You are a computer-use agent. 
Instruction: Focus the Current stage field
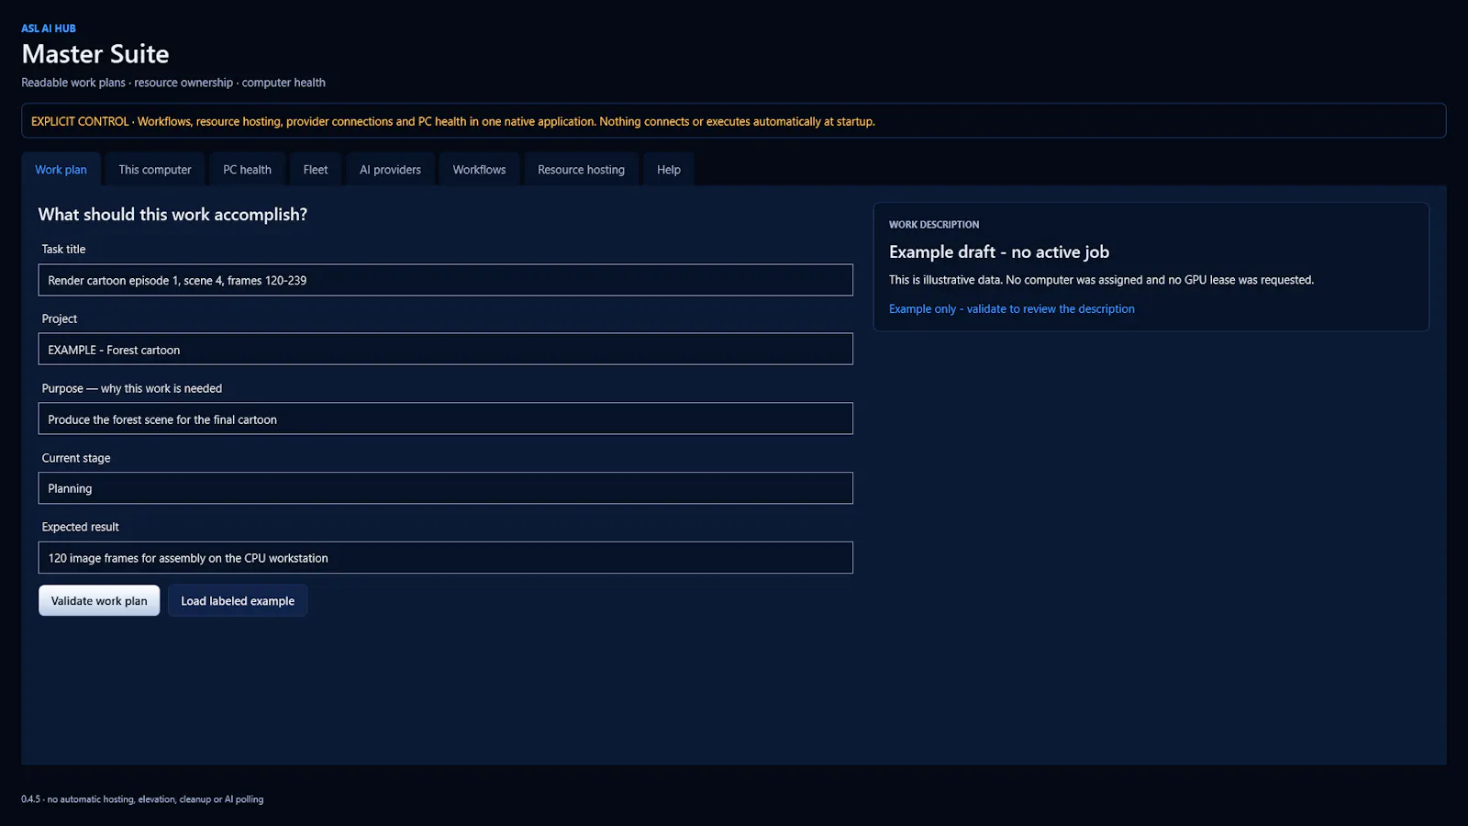click(x=445, y=488)
